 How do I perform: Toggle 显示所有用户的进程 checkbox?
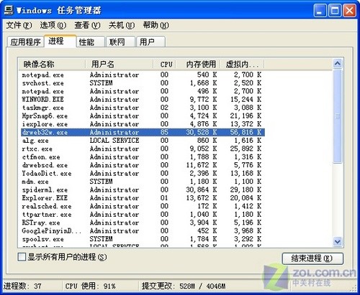pos(22,257)
